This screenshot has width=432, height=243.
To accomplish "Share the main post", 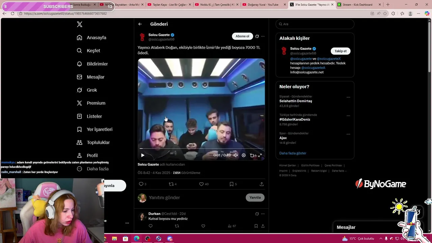I will [262, 184].
